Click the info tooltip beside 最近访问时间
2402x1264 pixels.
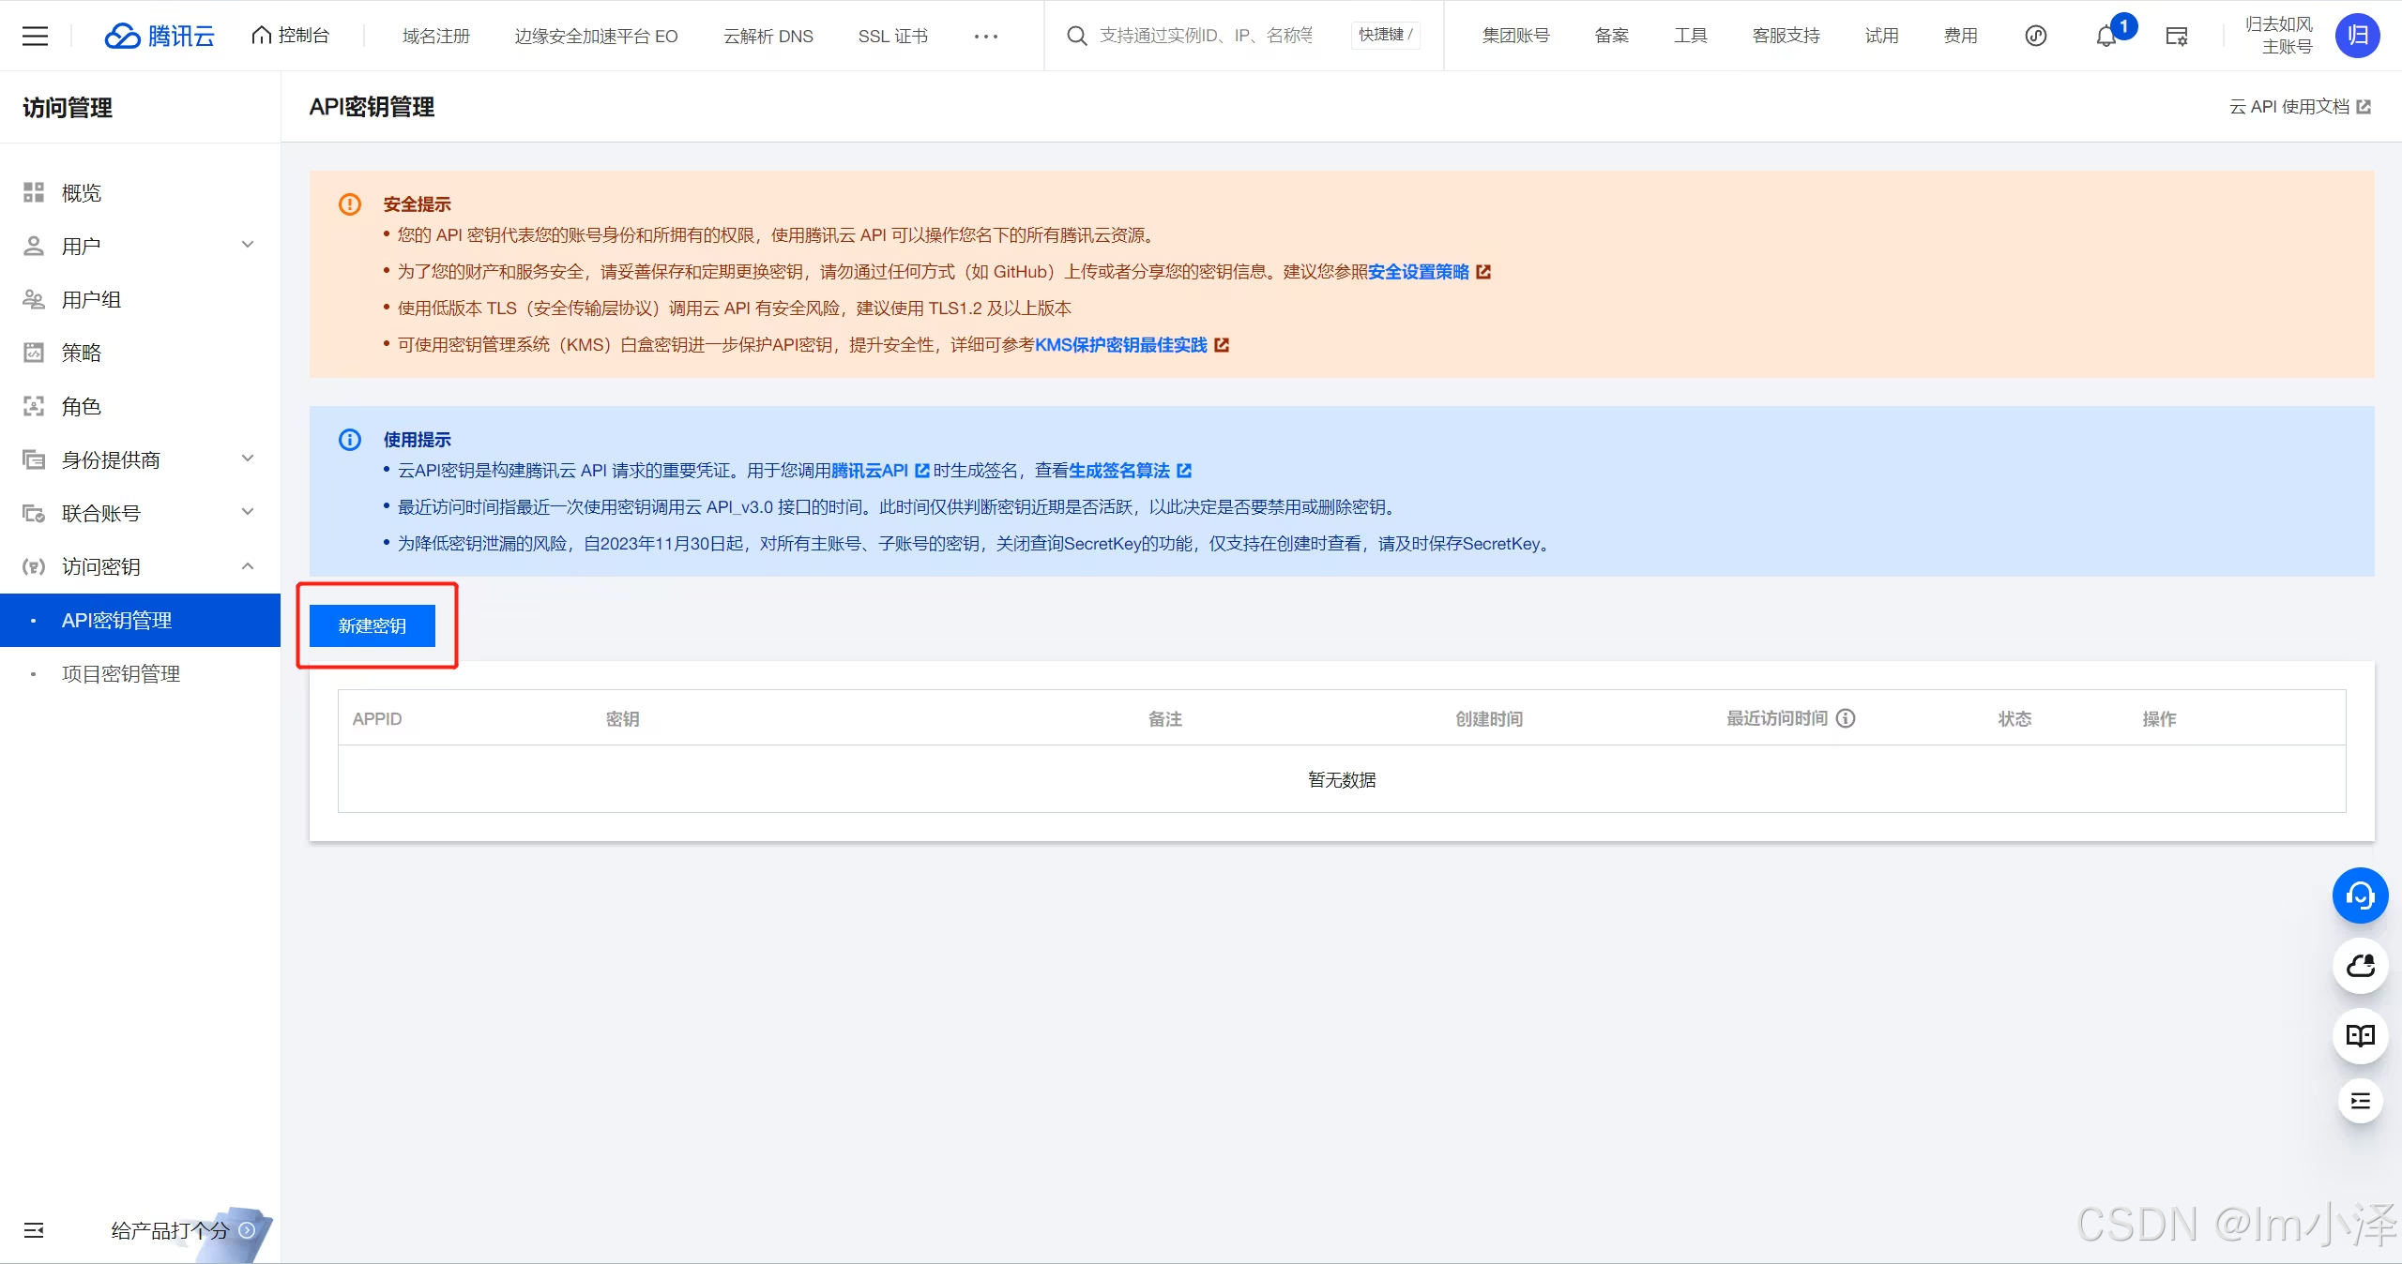[1846, 718]
